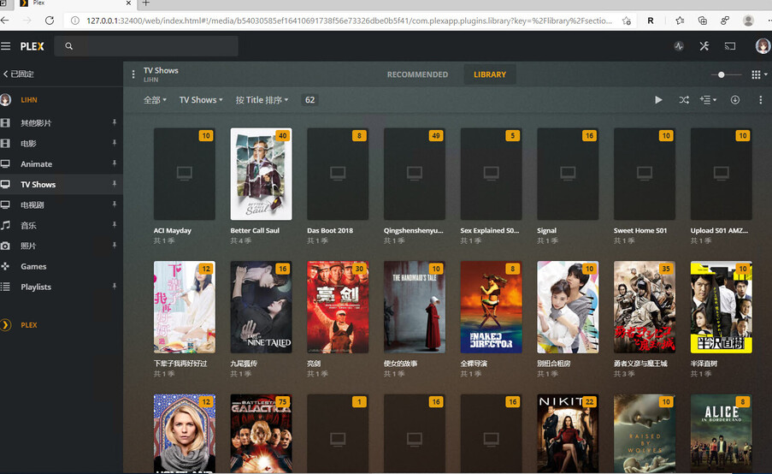Click the Sweet Home S01 title

pyautogui.click(x=640, y=231)
